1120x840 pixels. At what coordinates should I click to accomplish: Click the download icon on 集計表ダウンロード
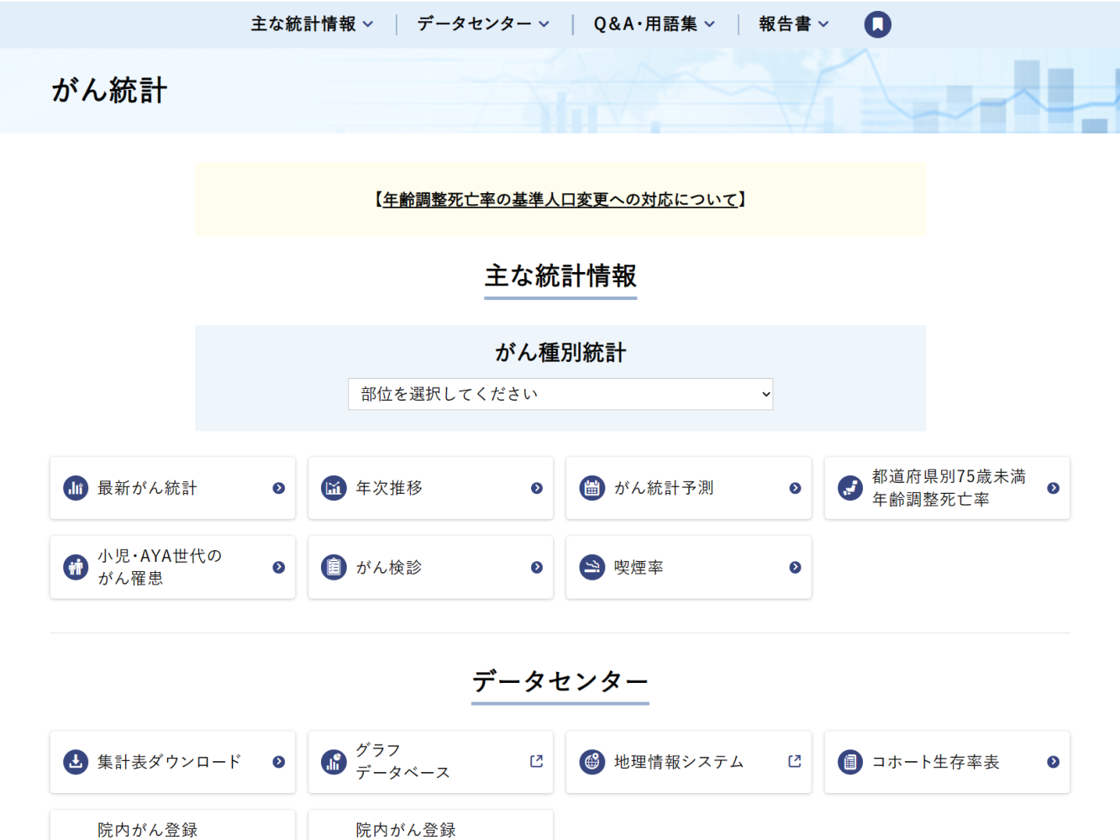click(76, 762)
